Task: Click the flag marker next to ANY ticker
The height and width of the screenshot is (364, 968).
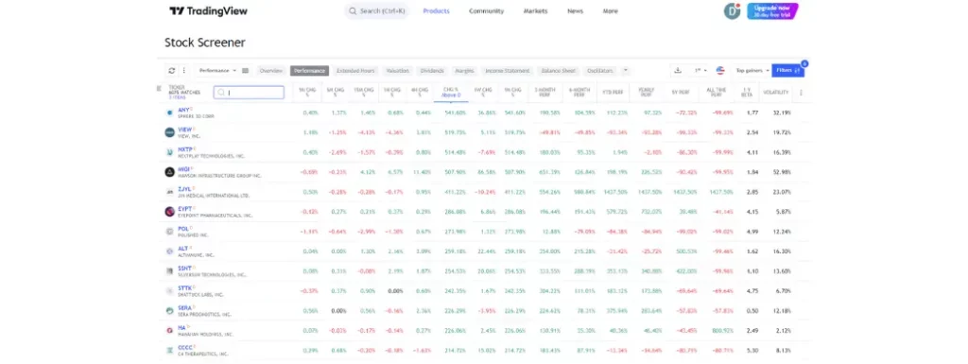Action: click(191, 110)
